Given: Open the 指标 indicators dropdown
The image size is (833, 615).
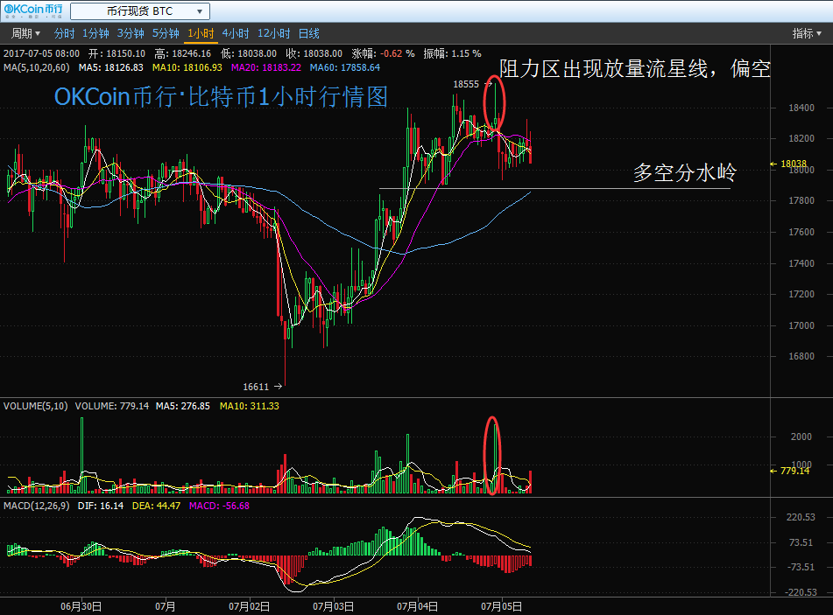Looking at the screenshot, I should pyautogui.click(x=806, y=34).
